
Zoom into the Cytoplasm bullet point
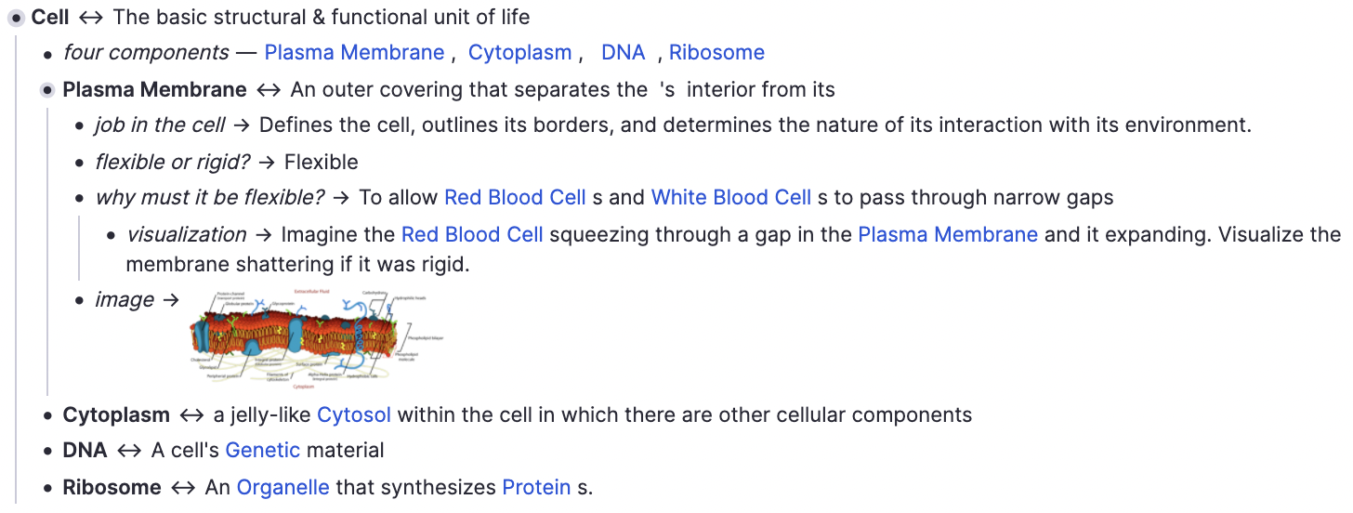point(47,415)
